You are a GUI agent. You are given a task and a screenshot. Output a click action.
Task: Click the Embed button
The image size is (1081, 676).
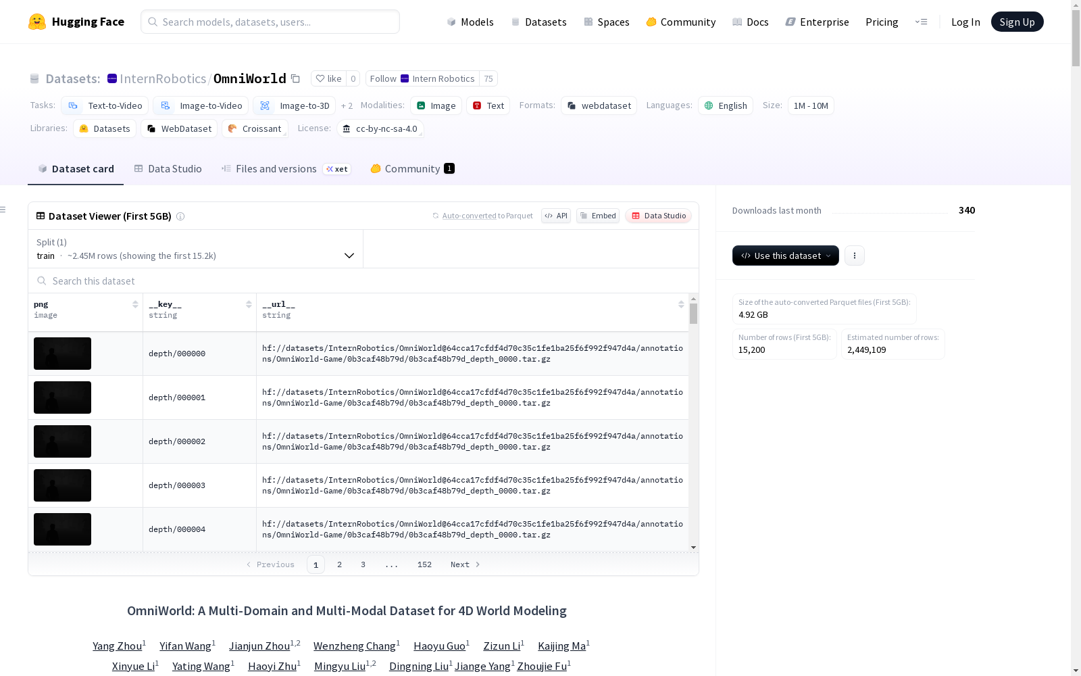598,216
